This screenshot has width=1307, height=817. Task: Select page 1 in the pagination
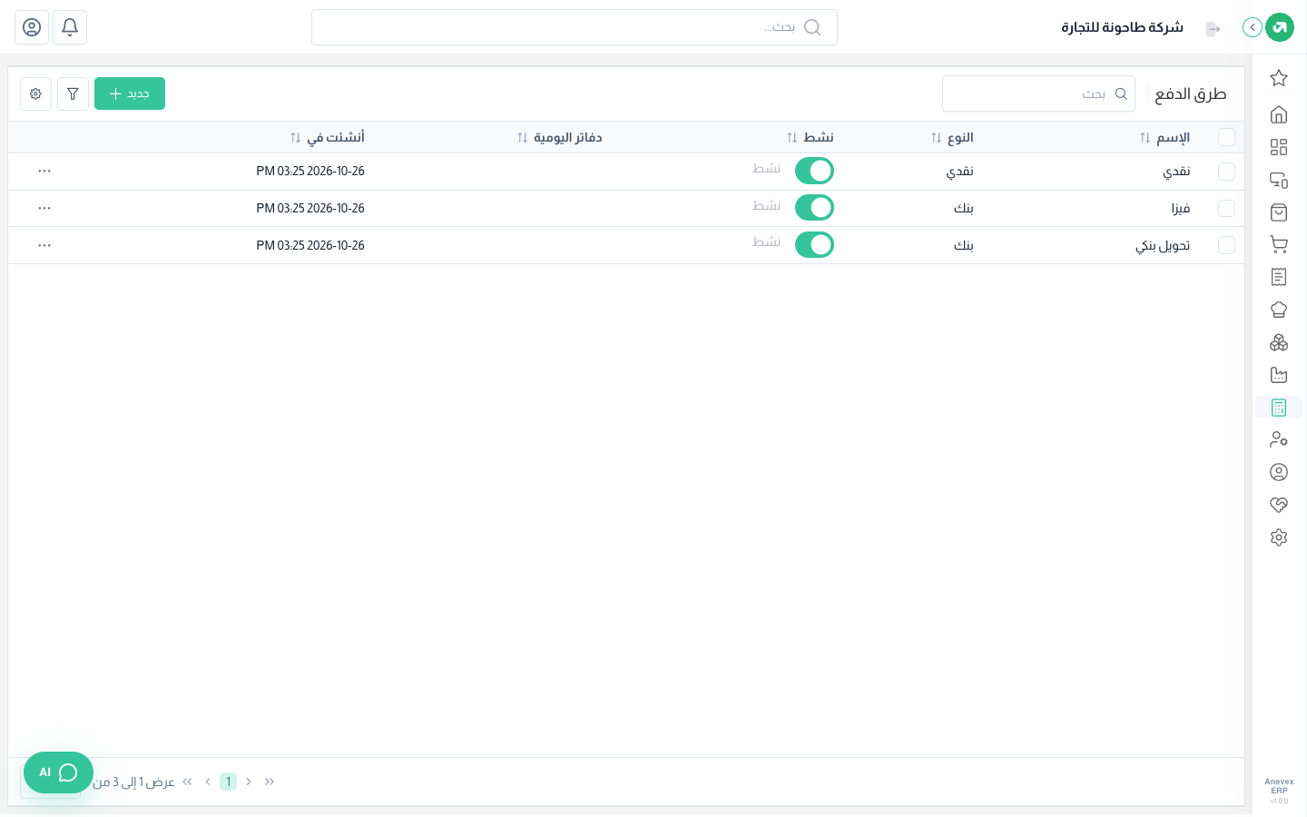click(228, 782)
